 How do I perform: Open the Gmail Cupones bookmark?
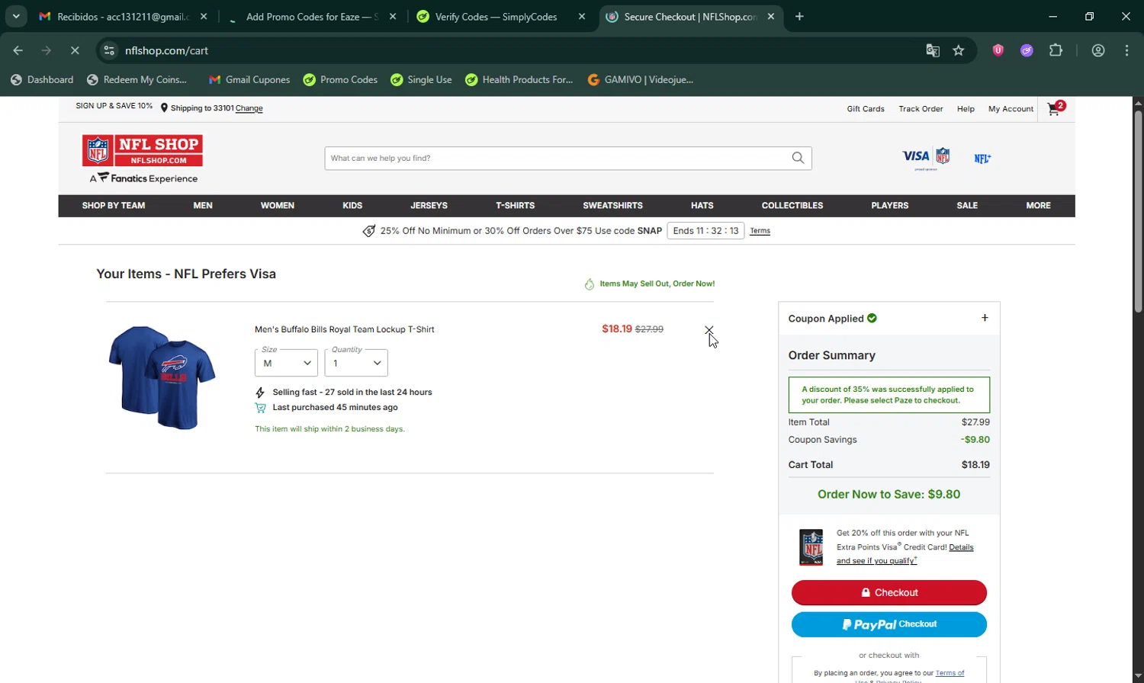tap(249, 79)
